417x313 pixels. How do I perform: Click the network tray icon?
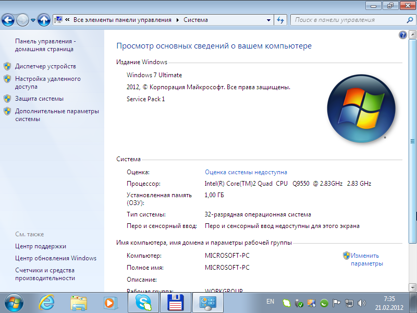point(349,303)
